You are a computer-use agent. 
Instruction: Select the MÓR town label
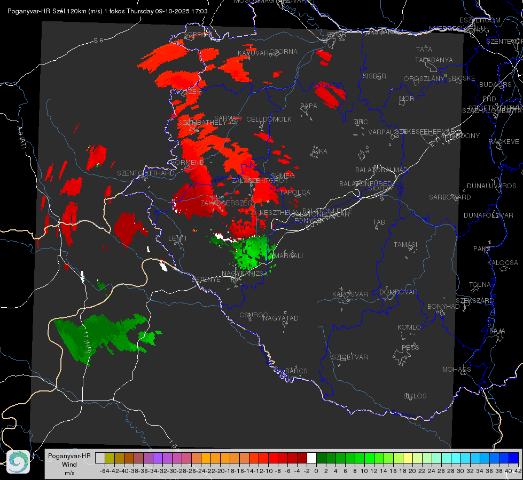[x=407, y=98]
